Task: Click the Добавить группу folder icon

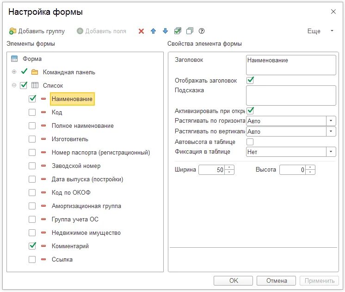Action: coord(12,31)
